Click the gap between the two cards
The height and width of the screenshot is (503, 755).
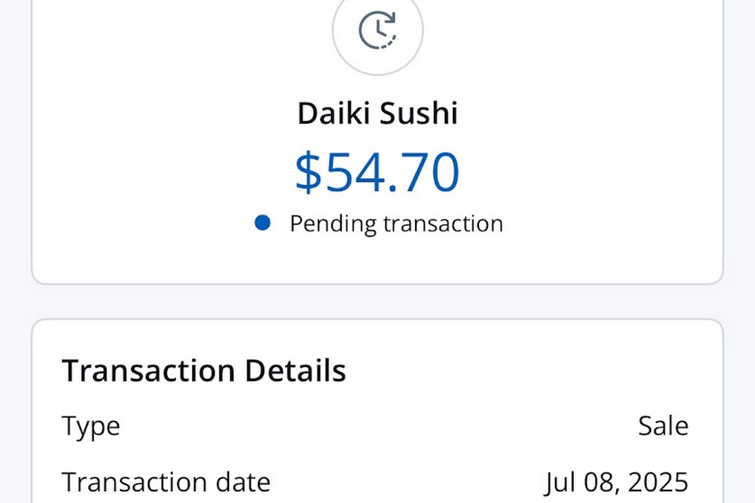coord(377,302)
